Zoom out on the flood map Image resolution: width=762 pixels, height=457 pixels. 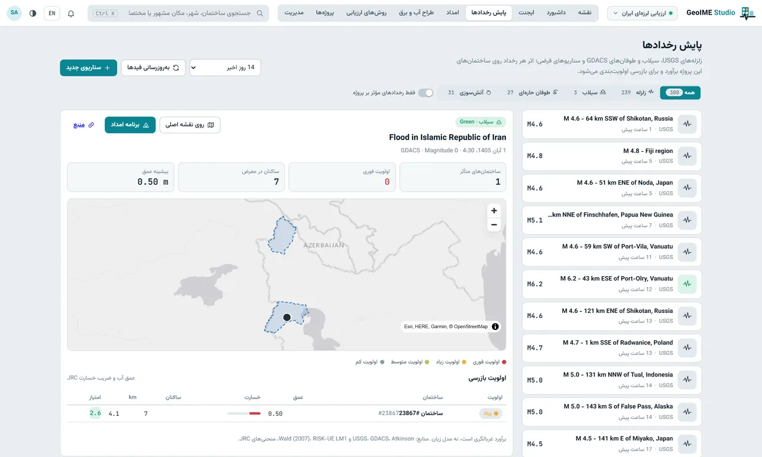(x=494, y=225)
